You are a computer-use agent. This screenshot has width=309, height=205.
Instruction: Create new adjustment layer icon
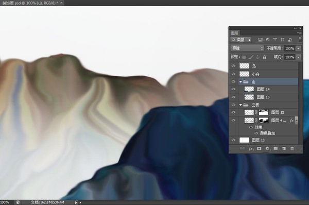(x=267, y=148)
